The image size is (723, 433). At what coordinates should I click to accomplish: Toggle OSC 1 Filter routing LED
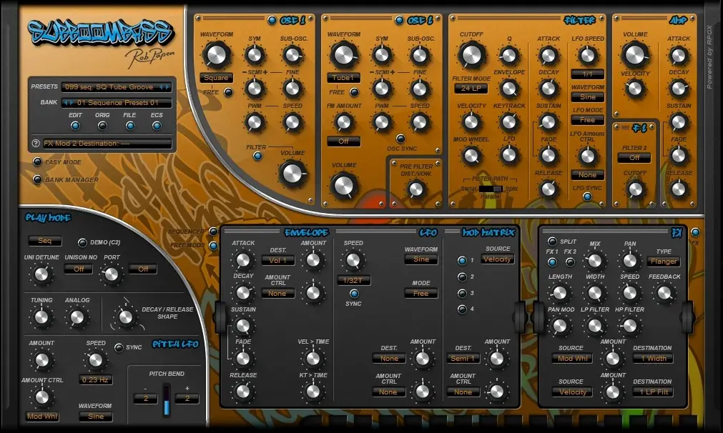click(x=257, y=156)
